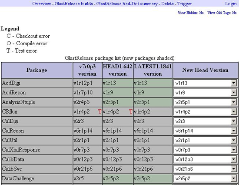239x185 pixels.
Task: Expand AcdDigi new head version dropdown
Action: [233, 83]
